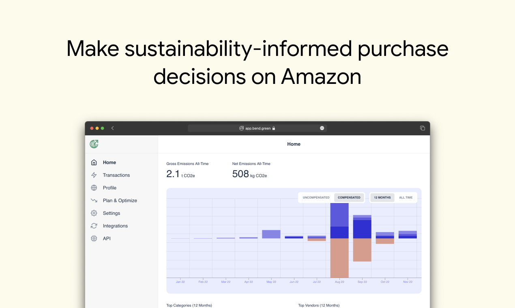Select the Home house icon in sidebar
Screen dimensions: 515x308
(94, 162)
